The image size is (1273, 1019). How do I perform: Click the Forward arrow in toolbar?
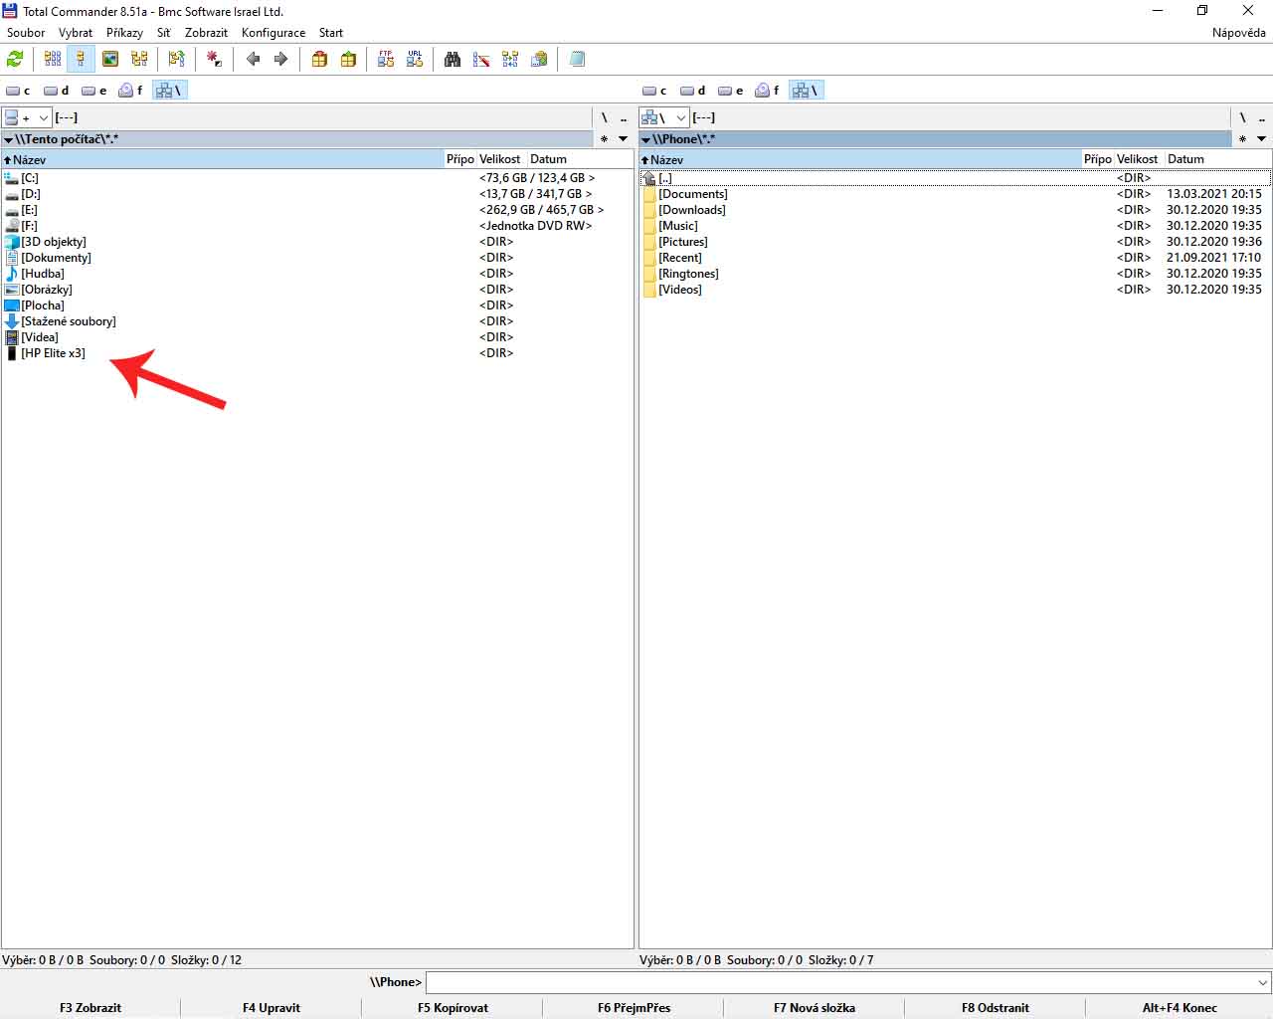point(280,60)
